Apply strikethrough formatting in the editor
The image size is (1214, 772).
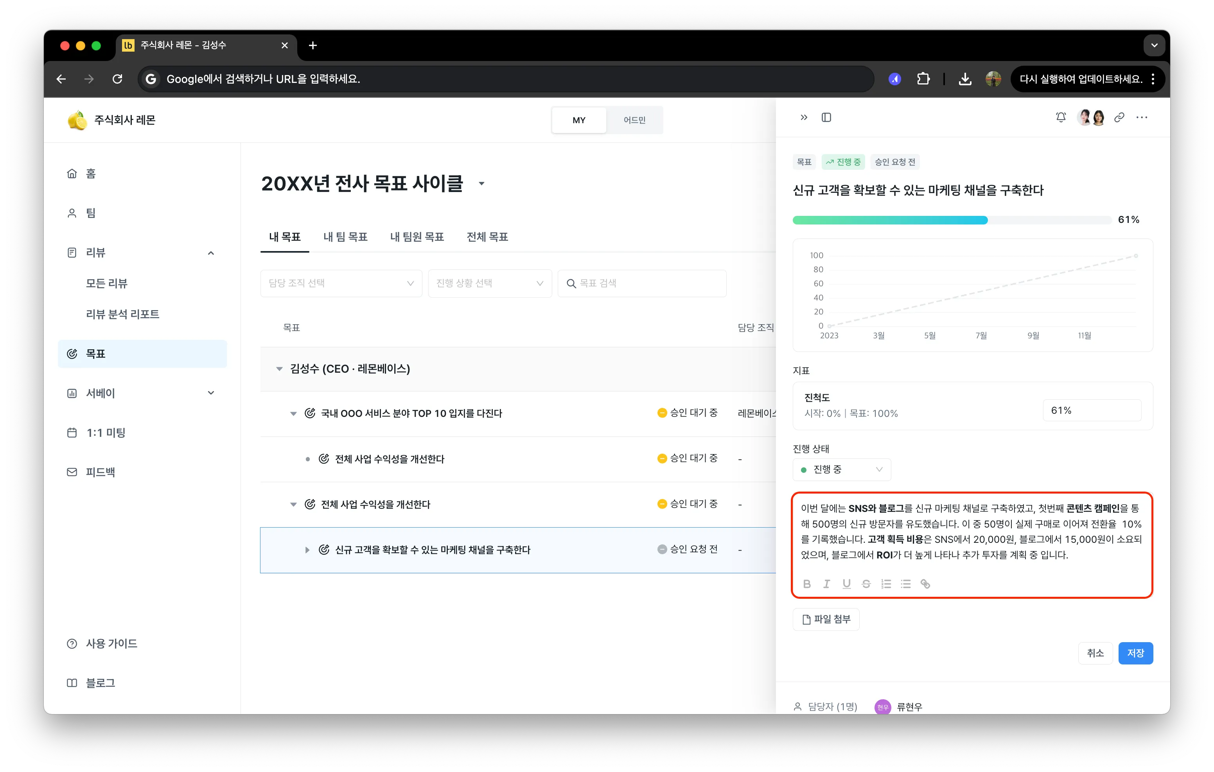pyautogui.click(x=866, y=584)
